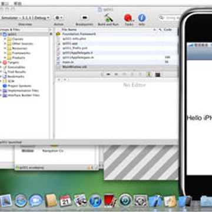The image size is (212, 212).
Task: Select Products group
Action: click(x=16, y=58)
